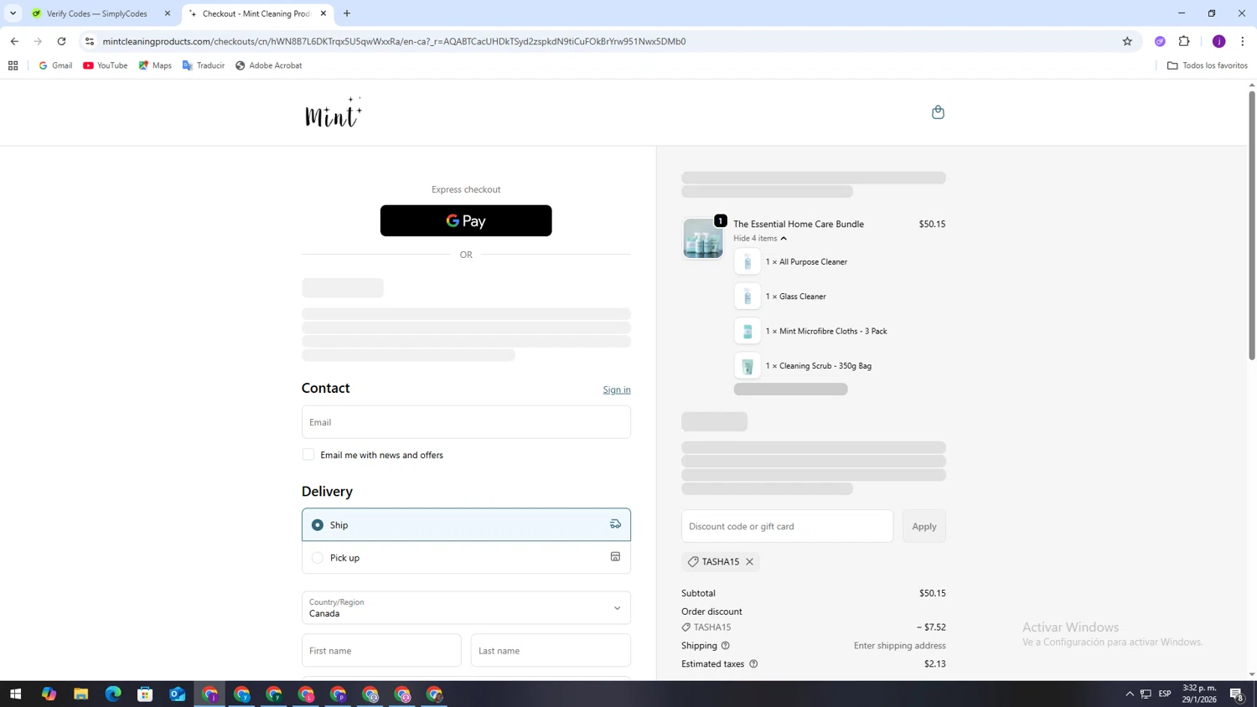Open Chrome three-dot menu

click(1243, 41)
